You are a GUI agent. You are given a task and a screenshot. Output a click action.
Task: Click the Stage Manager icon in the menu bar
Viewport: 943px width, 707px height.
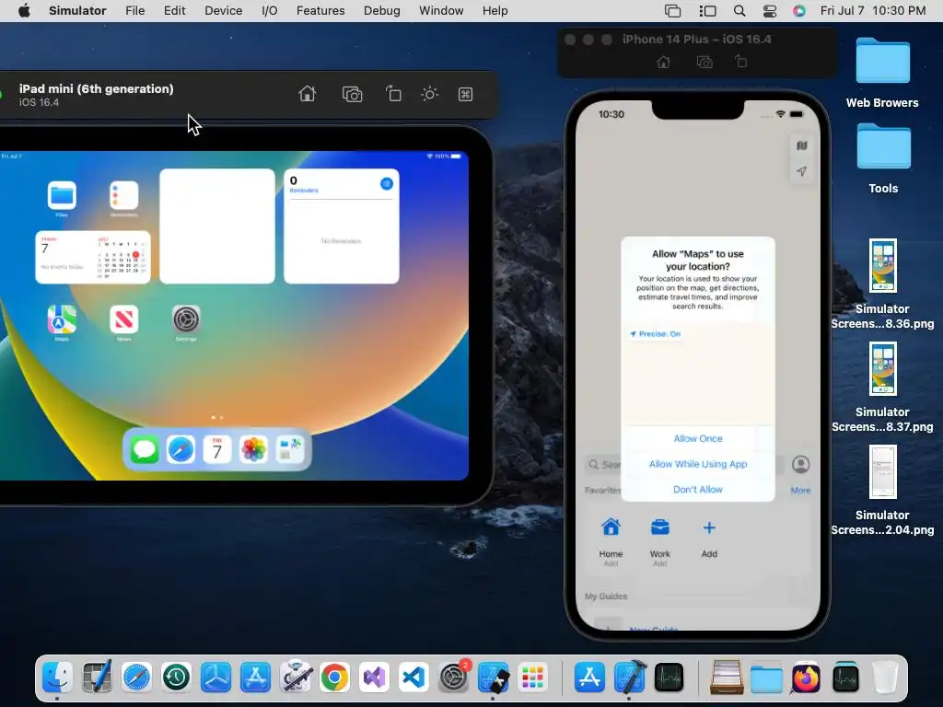pyautogui.click(x=708, y=11)
